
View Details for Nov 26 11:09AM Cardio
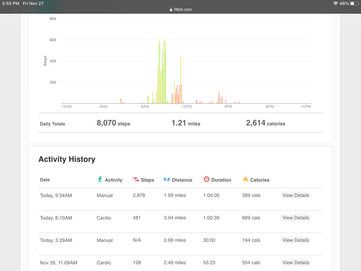pyautogui.click(x=296, y=262)
